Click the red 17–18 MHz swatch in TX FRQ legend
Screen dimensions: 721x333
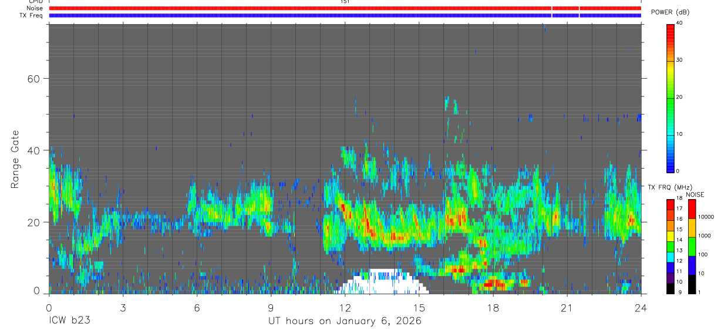pos(671,204)
